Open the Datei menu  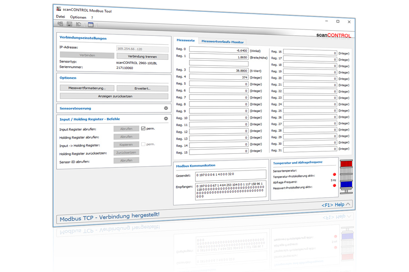pos(60,17)
